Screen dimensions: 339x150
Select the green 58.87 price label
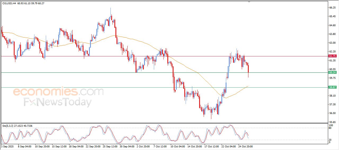coord(332,87)
